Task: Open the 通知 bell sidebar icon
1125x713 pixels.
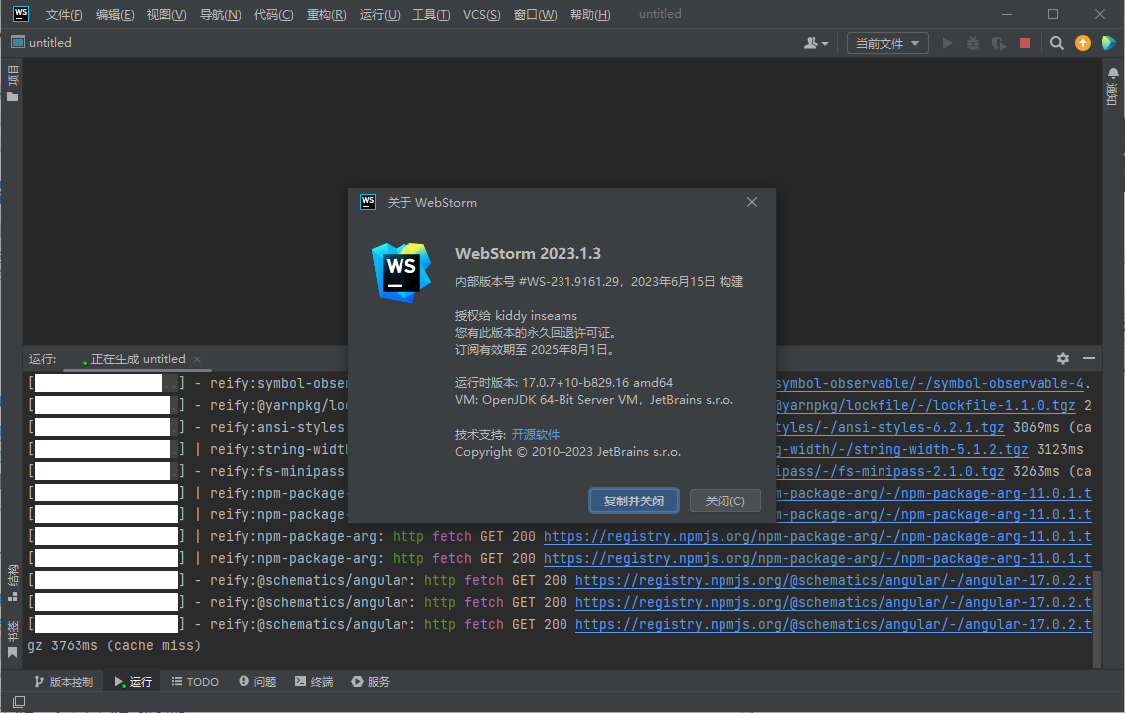Action: 1113,86
